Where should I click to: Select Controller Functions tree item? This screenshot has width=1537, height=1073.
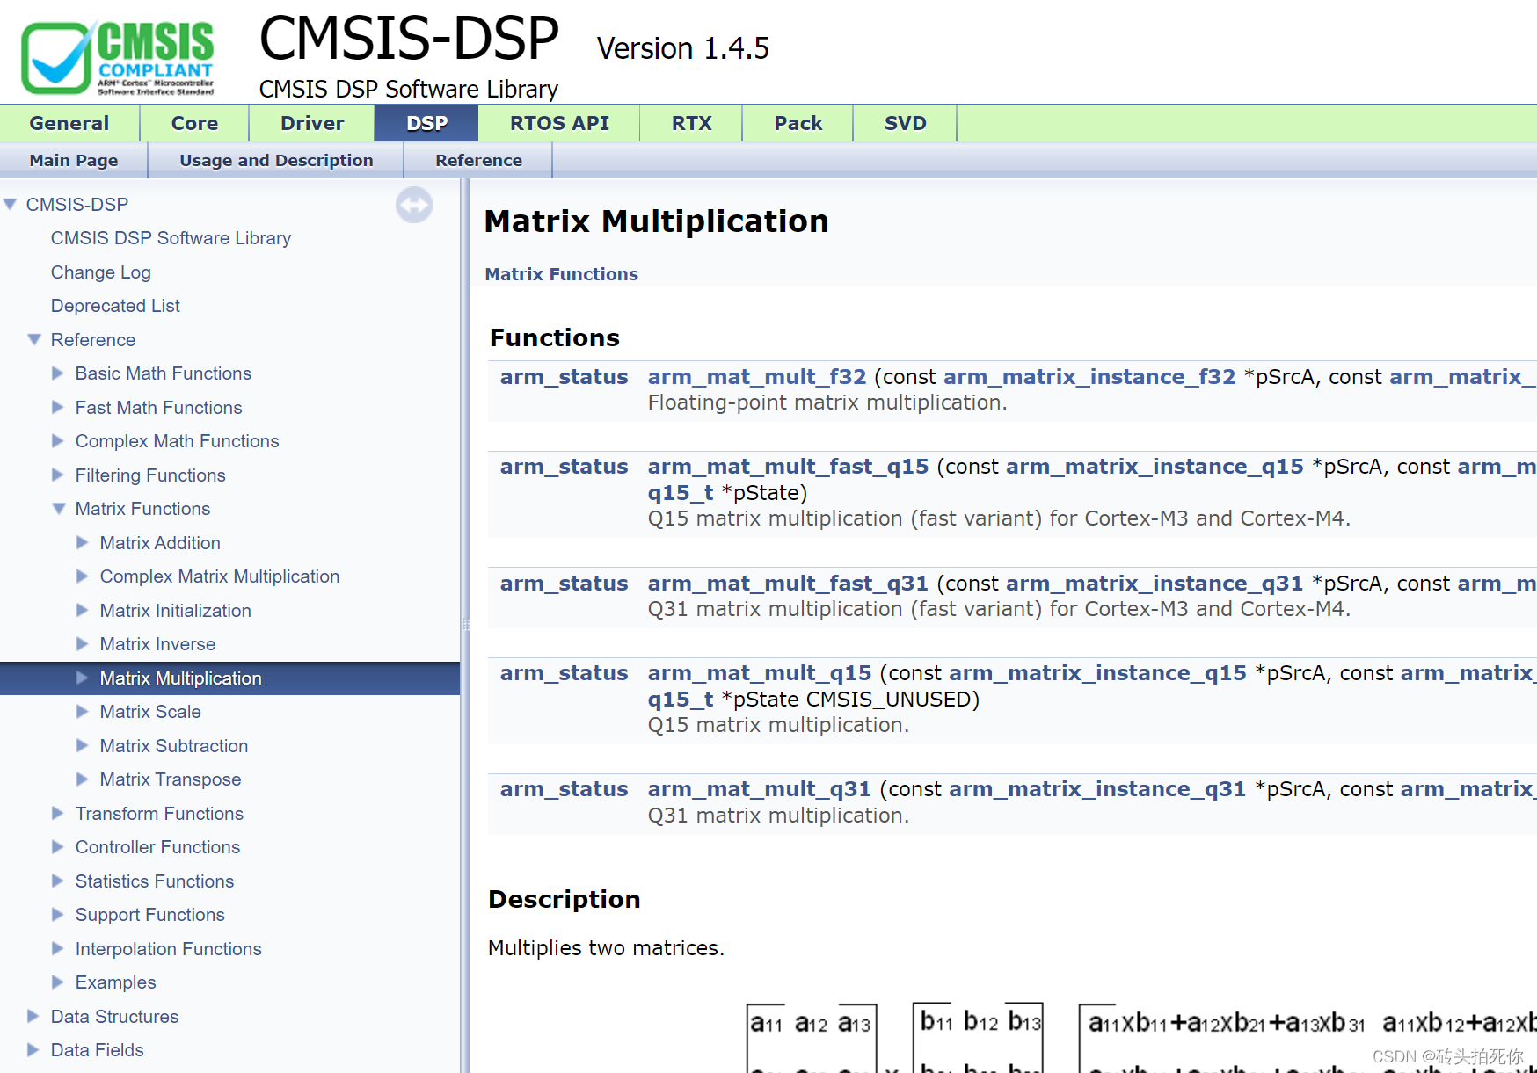point(157,847)
